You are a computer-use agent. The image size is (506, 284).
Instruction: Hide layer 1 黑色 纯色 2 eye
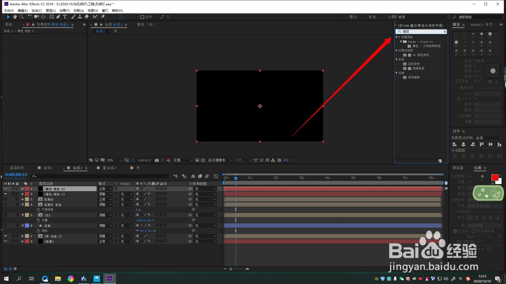point(5,189)
